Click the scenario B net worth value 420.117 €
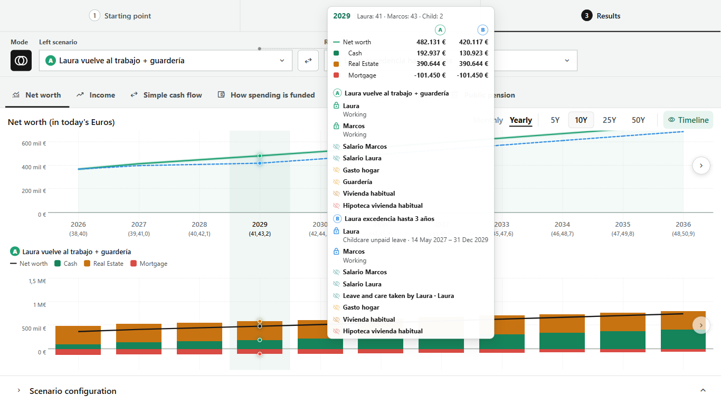 pyautogui.click(x=473, y=42)
